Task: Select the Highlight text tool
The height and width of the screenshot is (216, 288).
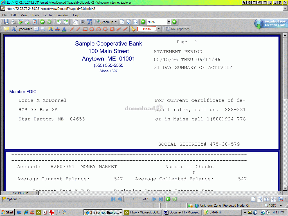Action: [51, 29]
